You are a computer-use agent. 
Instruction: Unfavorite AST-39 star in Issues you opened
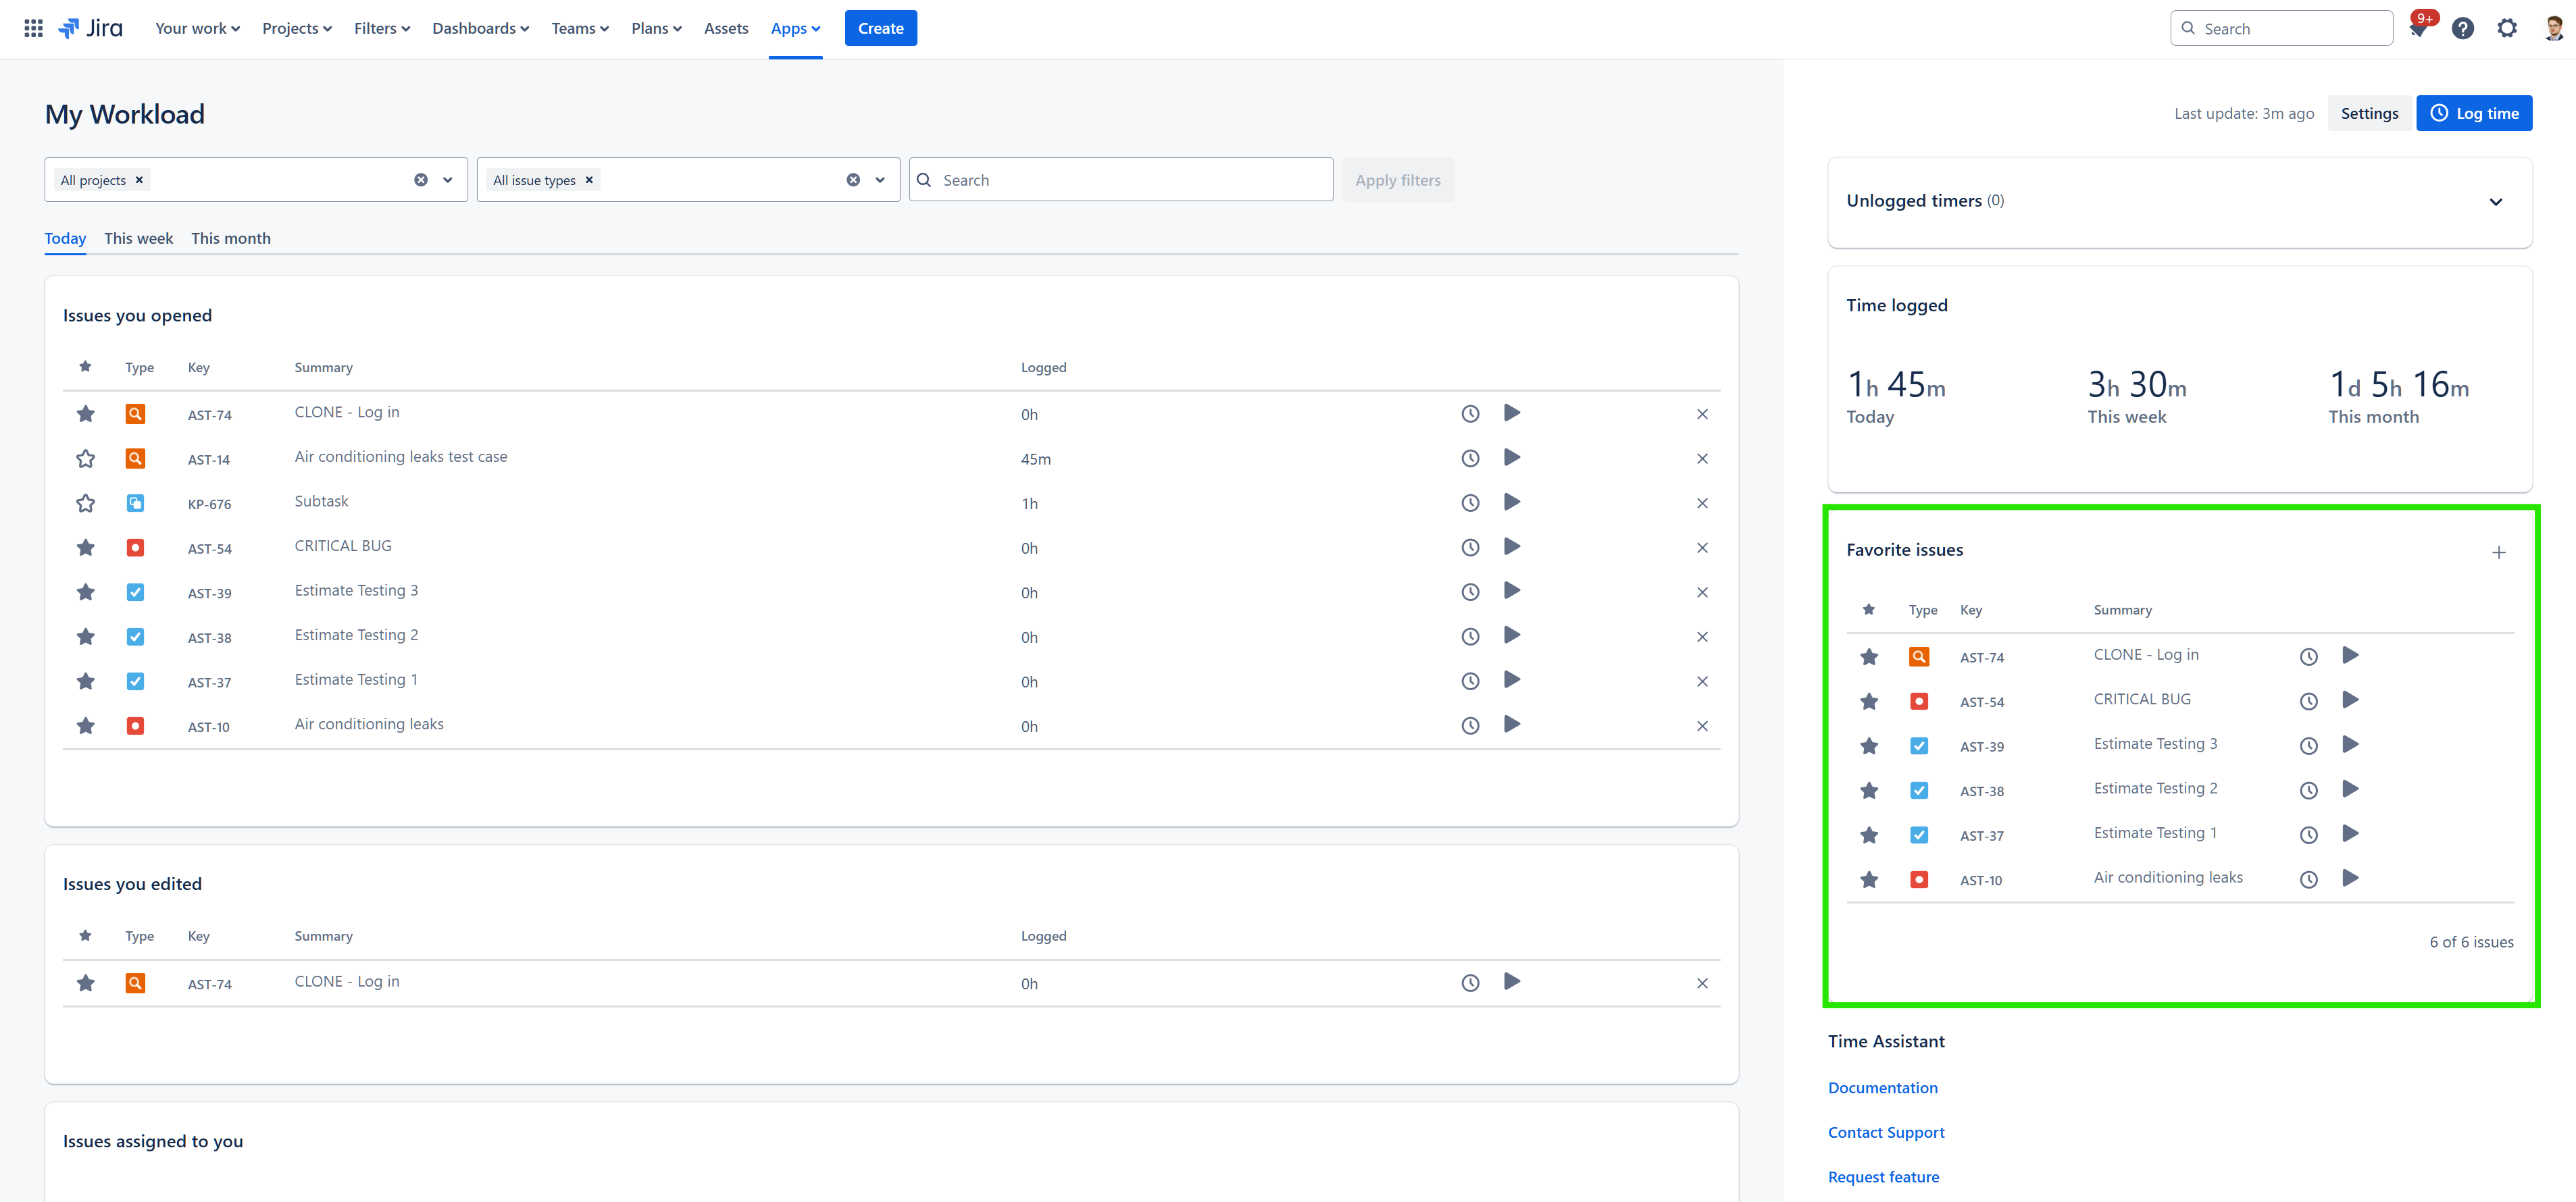coord(85,592)
